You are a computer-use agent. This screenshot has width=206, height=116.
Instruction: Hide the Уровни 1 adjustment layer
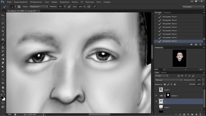(x=156, y=96)
